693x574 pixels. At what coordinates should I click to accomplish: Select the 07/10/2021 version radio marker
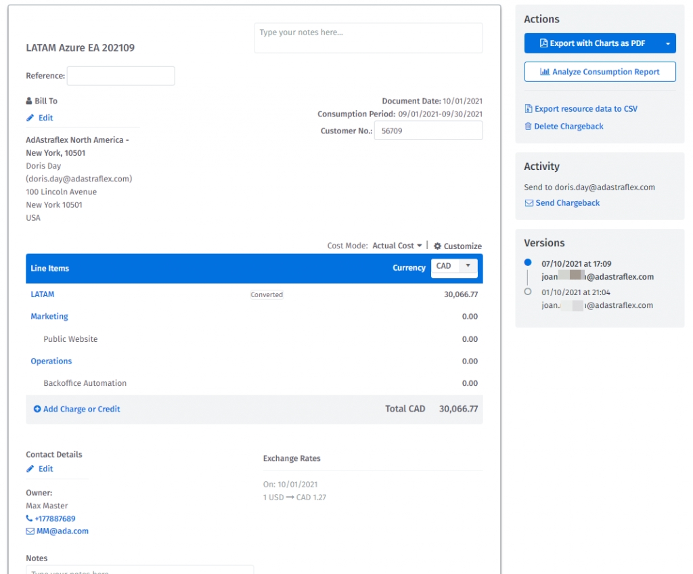tap(528, 263)
